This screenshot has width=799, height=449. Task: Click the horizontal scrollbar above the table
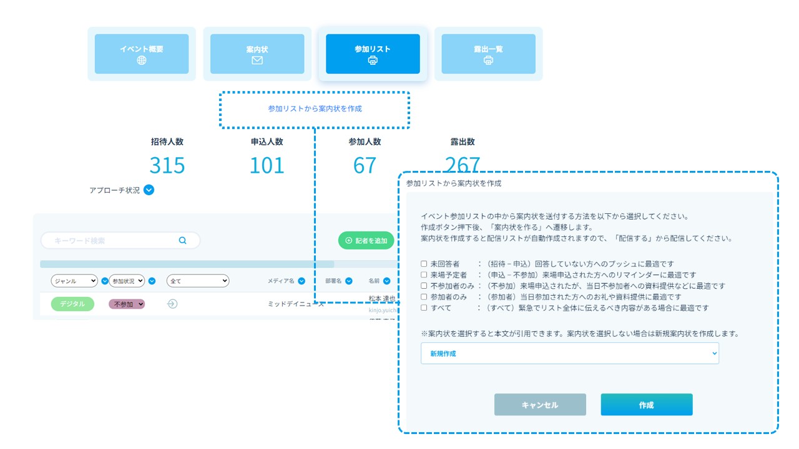click(x=187, y=264)
